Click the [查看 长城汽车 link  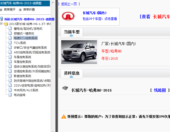click(155, 17)
